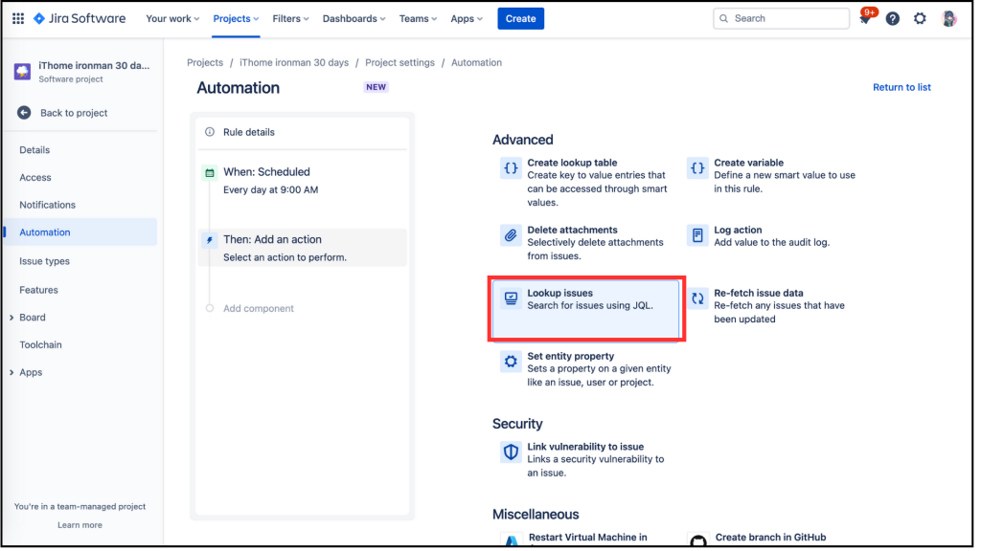Click the Link vulnerability shield icon

[x=512, y=452]
